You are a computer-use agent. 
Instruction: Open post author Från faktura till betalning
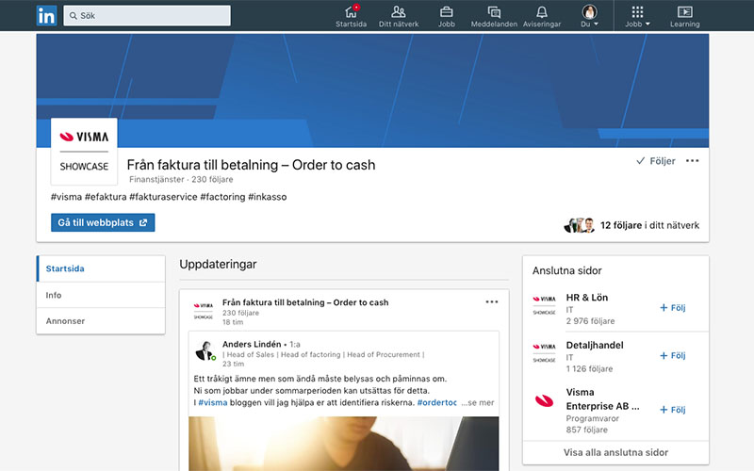(x=305, y=302)
